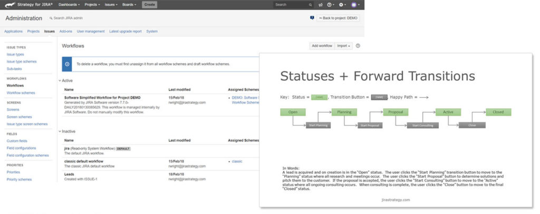Open Field configurations link
540x214 pixels.
[21, 148]
